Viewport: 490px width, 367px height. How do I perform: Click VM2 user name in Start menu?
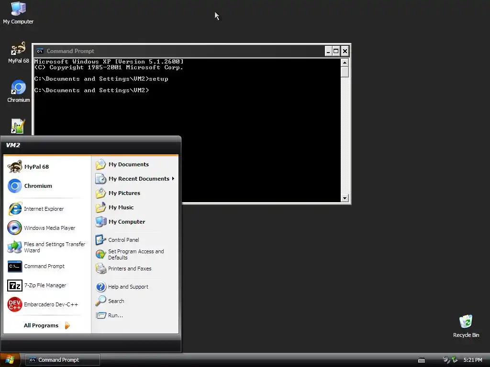click(13, 145)
